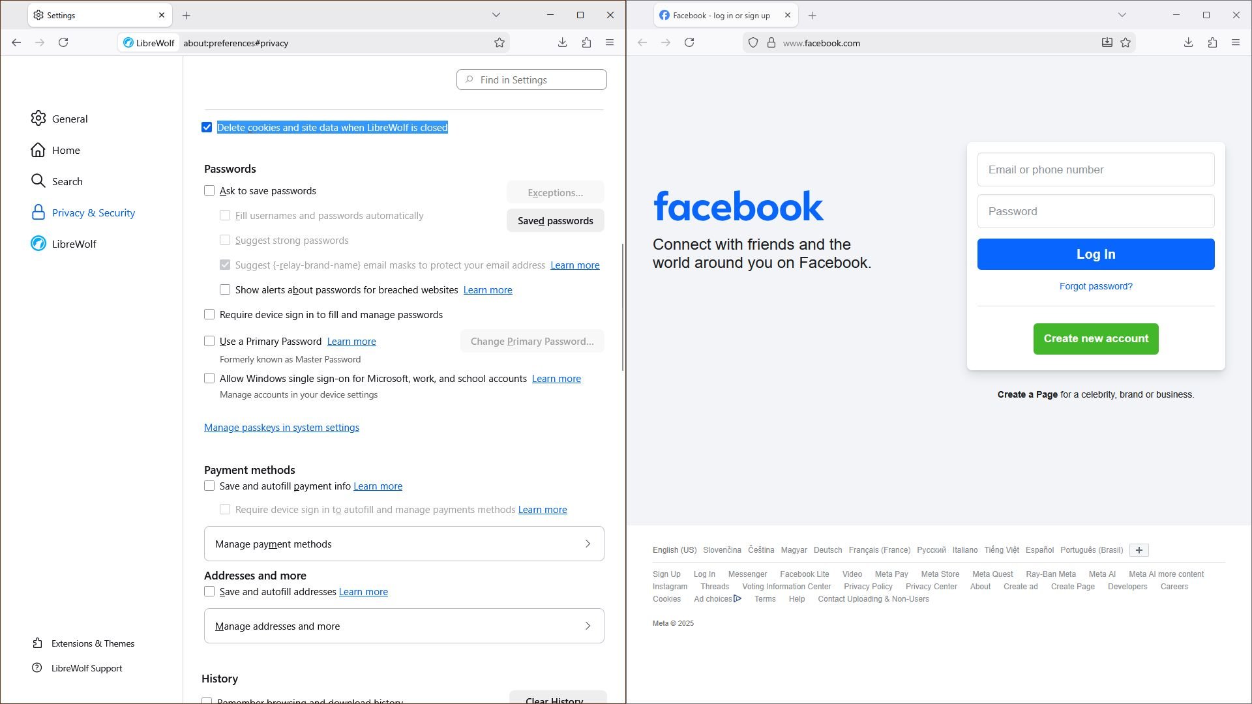Viewport: 1252px width, 704px height.
Task: Enable Show alerts about passwords for breached websites
Action: click(225, 289)
